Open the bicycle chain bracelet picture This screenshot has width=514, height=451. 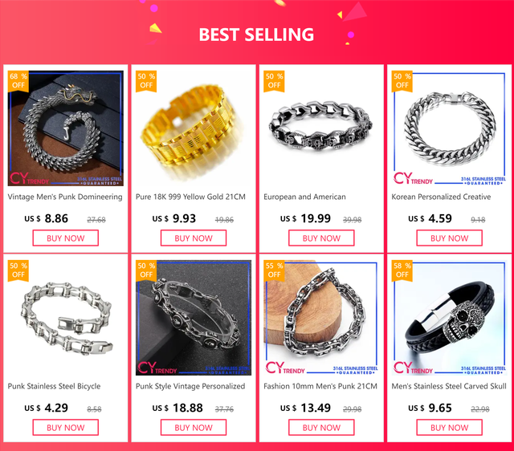click(66, 318)
